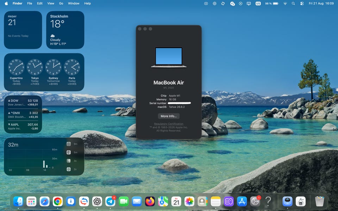338x211 pixels.
Task: Open the battery status menu
Action: tap(271, 4)
